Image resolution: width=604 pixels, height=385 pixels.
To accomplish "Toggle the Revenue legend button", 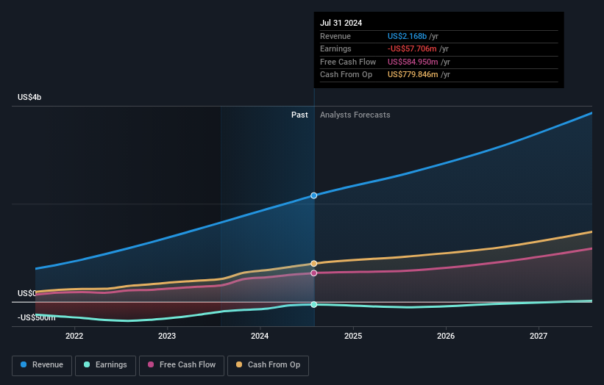I will point(42,365).
